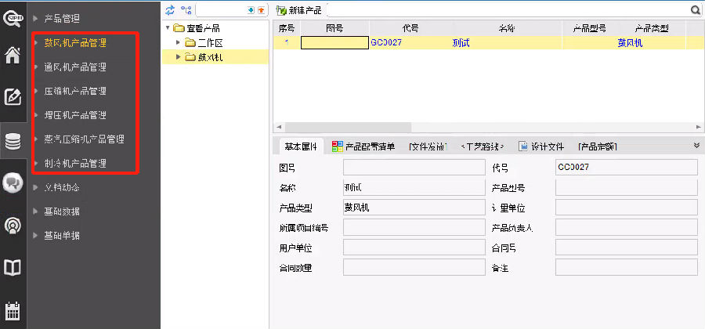Image resolution: width=705 pixels, height=329 pixels.
Task: Switch to the 工艺路线 tab
Action: click(483, 146)
